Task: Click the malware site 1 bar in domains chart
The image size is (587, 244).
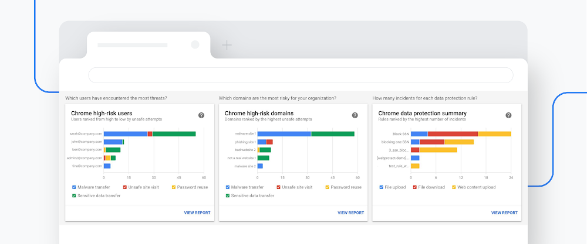Action: click(306, 133)
